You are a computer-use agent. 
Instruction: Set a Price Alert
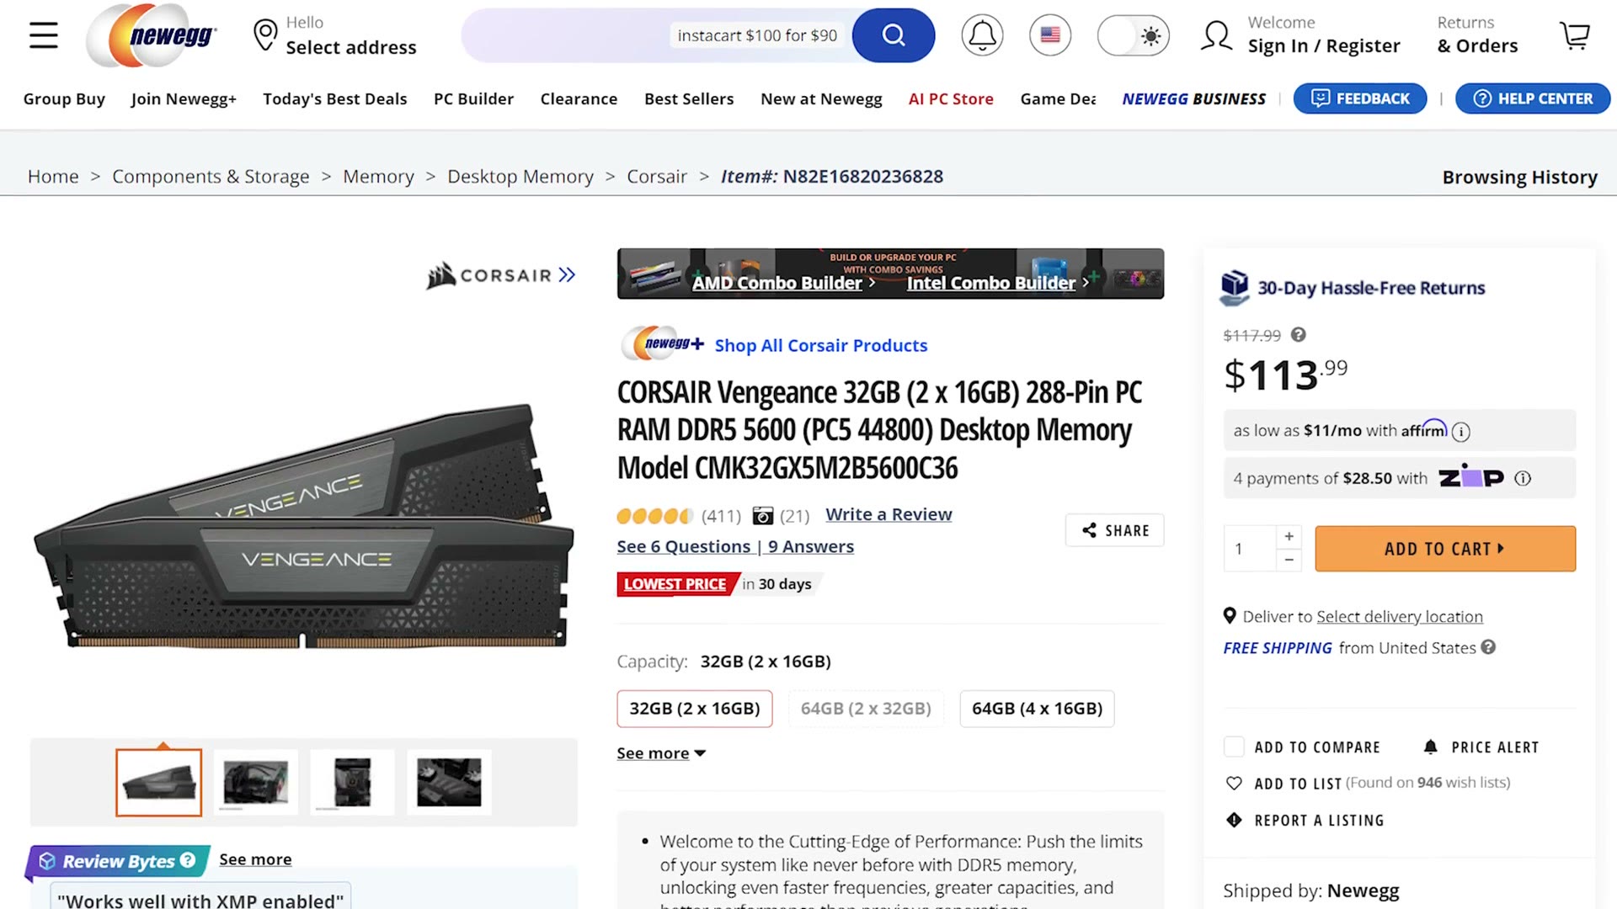1481,747
